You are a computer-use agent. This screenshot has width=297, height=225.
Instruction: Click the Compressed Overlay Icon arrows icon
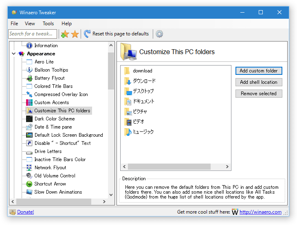[29, 94]
